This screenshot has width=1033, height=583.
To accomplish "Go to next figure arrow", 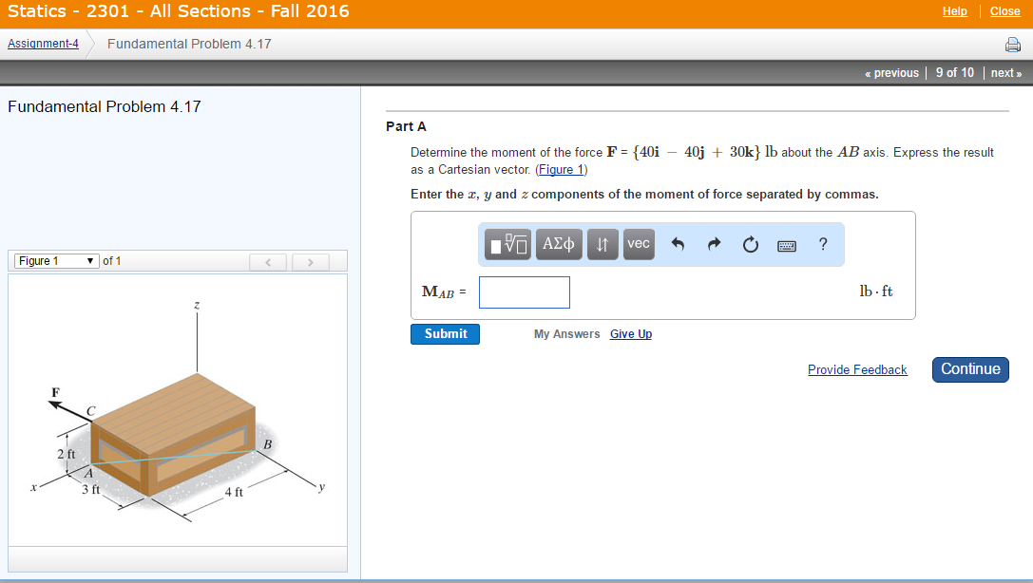I will [311, 261].
